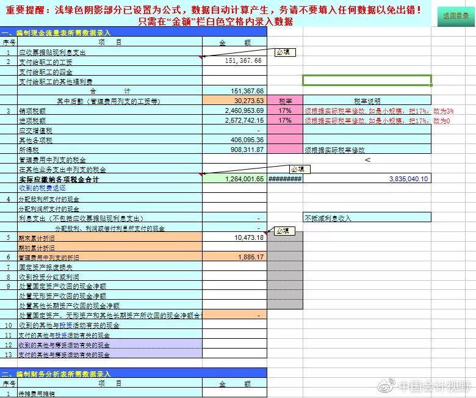
Task: Select the 处置无形资产收回的现金净额 label cell
Action: (x=110, y=295)
